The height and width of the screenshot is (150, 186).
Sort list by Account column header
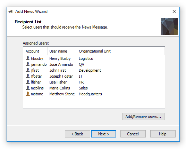click(x=35, y=51)
